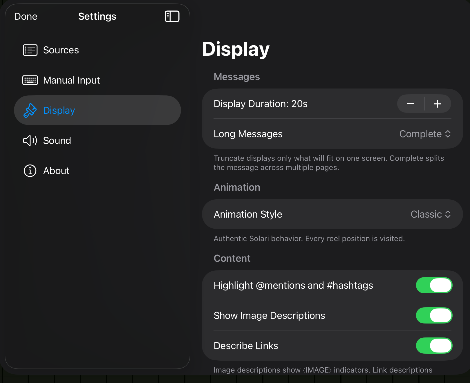This screenshot has width=470, height=383.
Task: Click the keyboard icon beside Manual Input
Action: 30,80
